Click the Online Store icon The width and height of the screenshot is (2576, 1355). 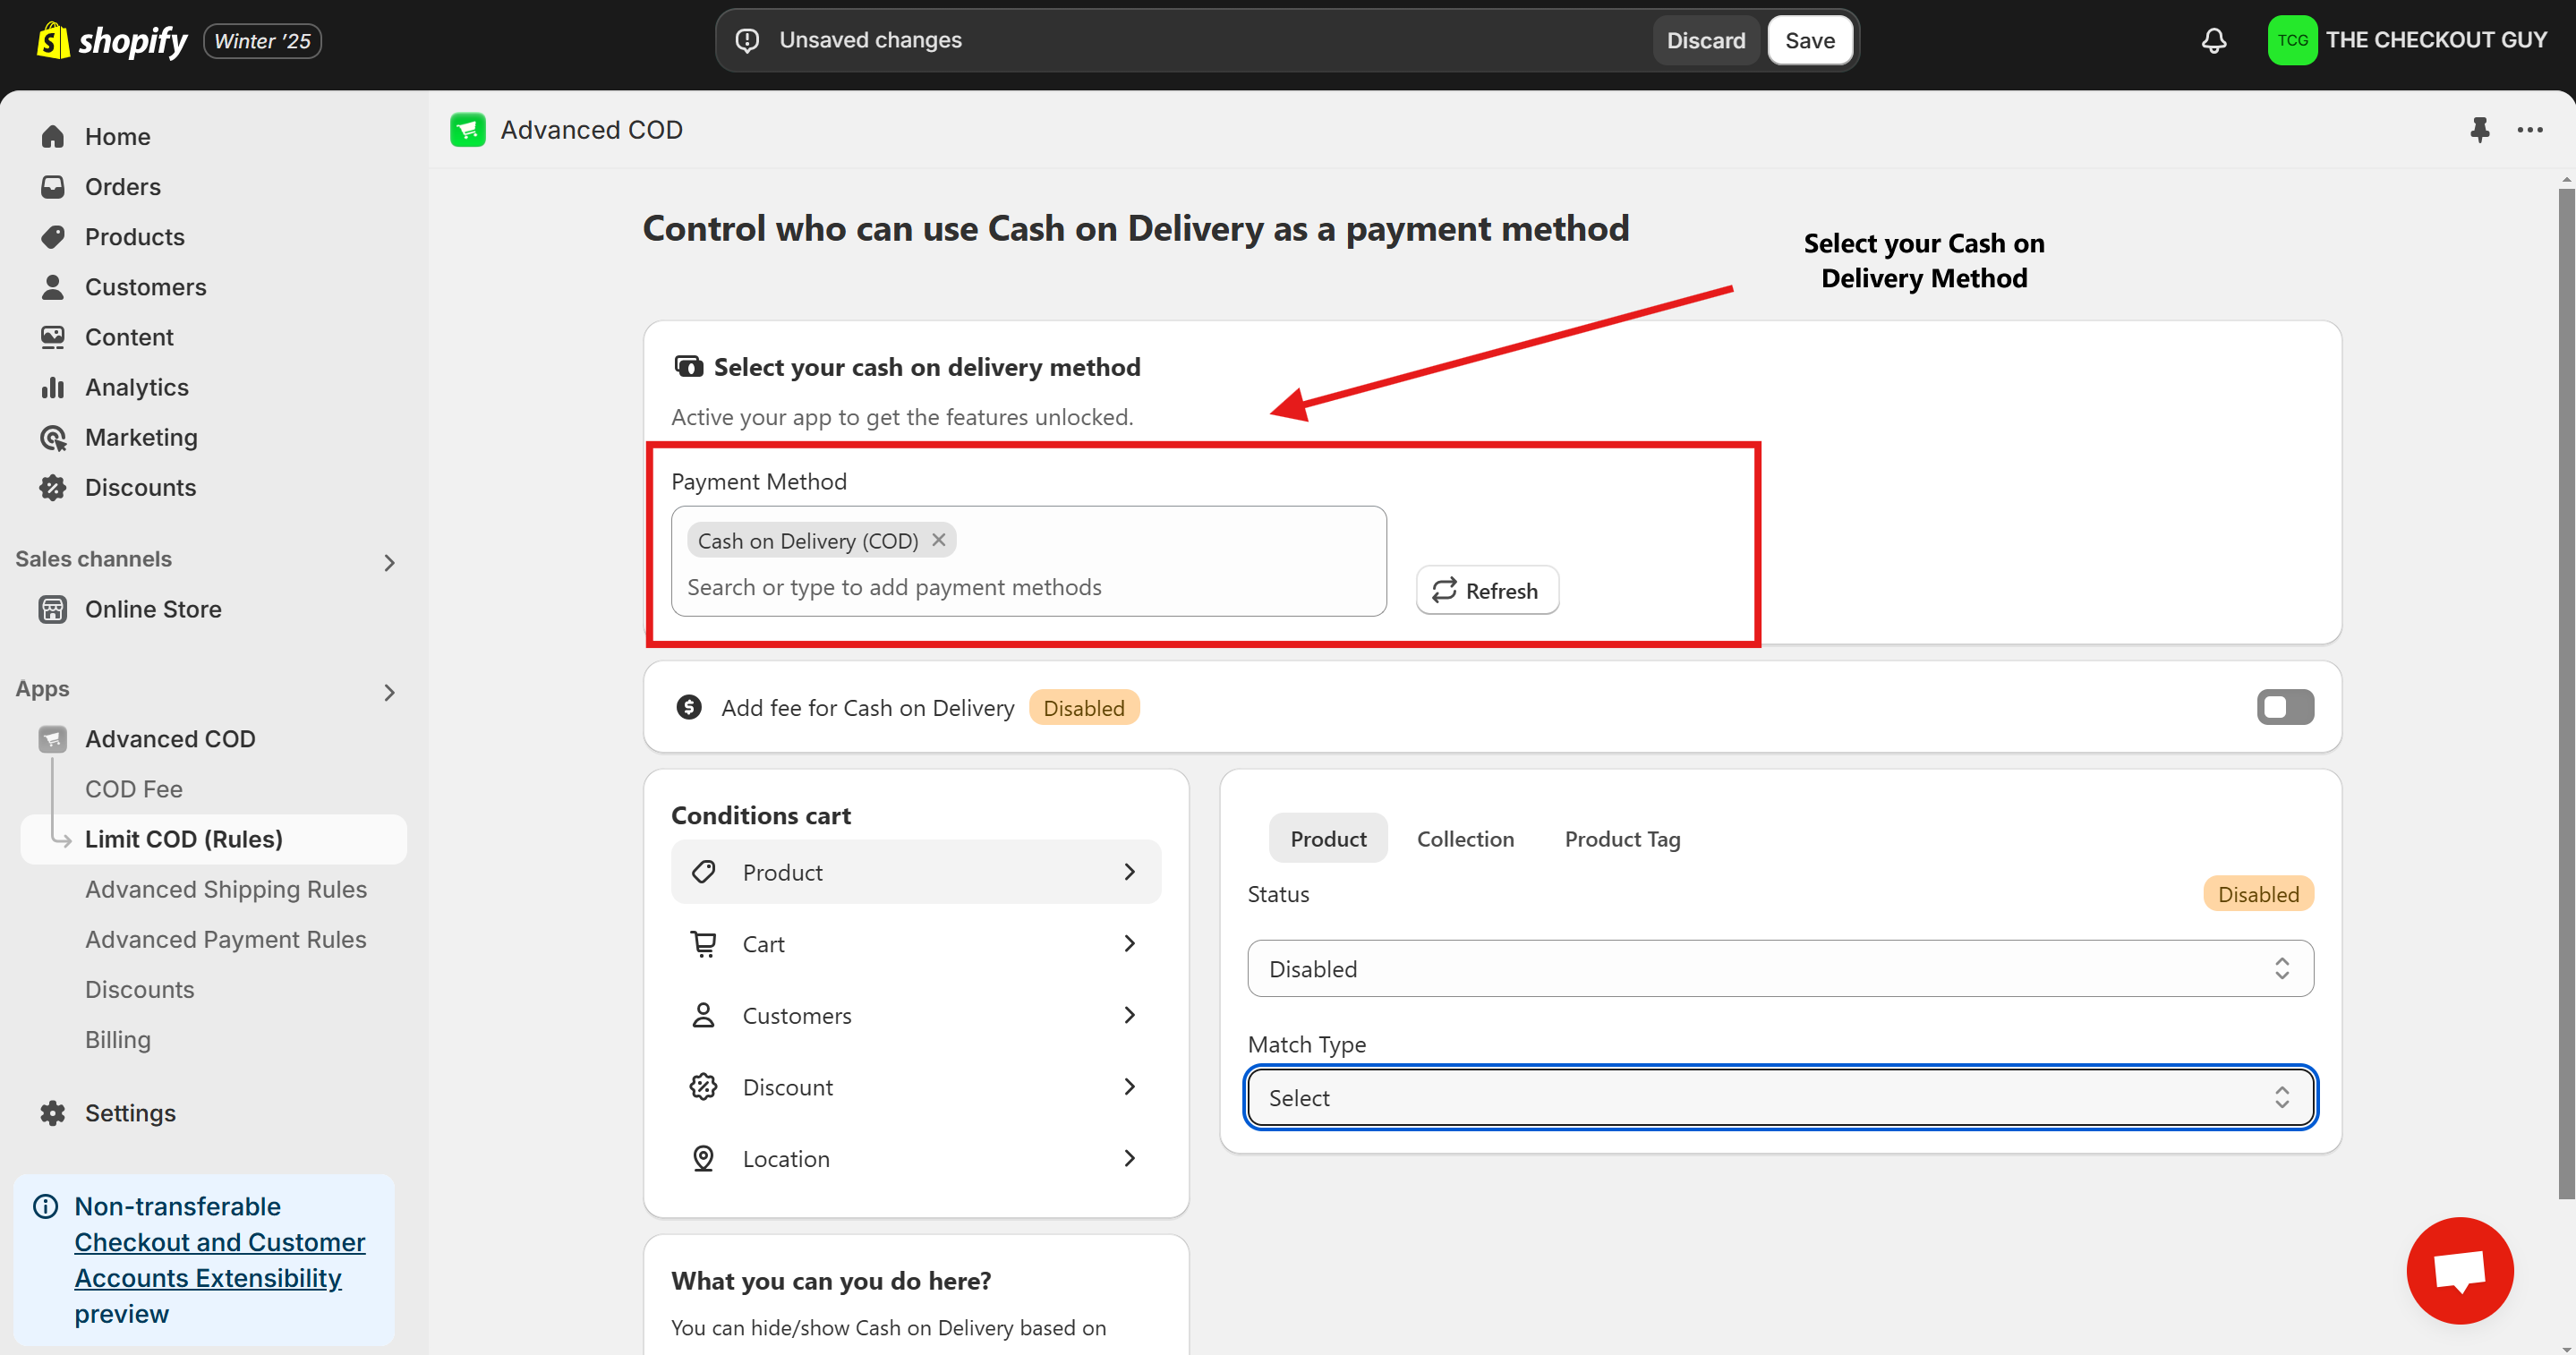click(x=53, y=609)
